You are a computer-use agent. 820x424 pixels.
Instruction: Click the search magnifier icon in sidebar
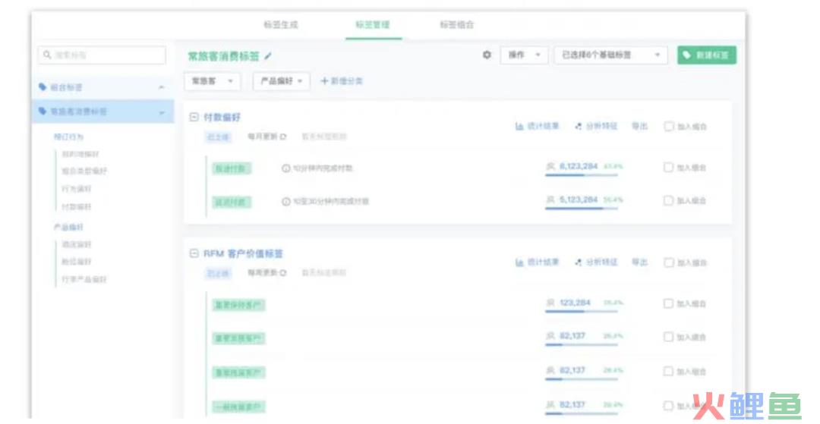coord(47,55)
